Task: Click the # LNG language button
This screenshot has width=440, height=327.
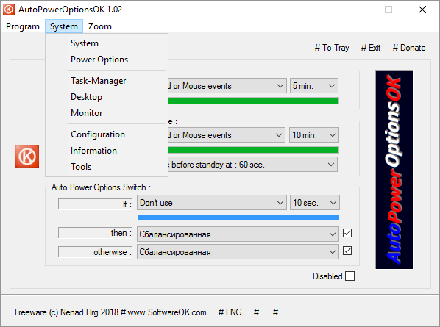Action: [x=230, y=312]
